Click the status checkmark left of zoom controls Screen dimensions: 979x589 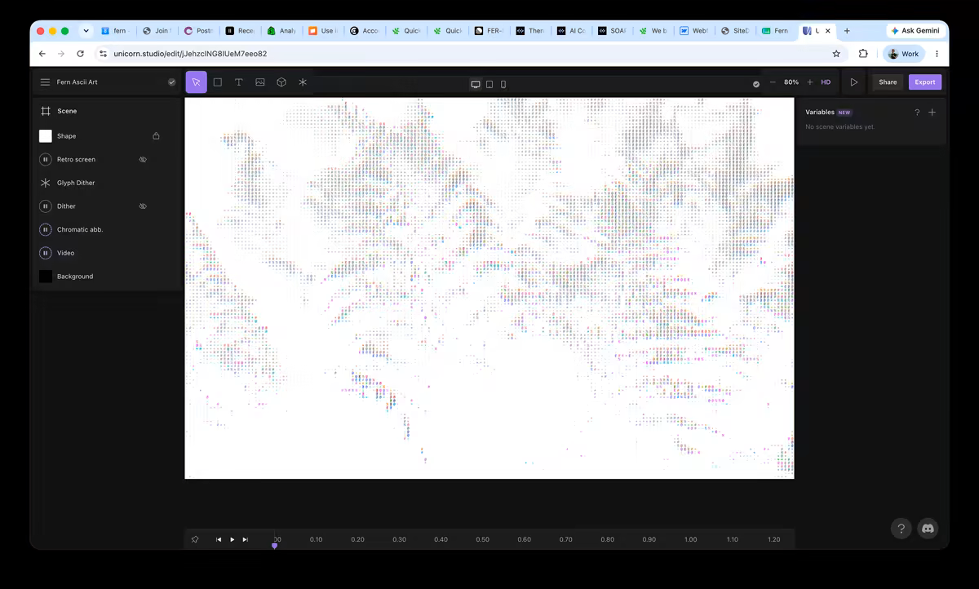click(x=756, y=84)
